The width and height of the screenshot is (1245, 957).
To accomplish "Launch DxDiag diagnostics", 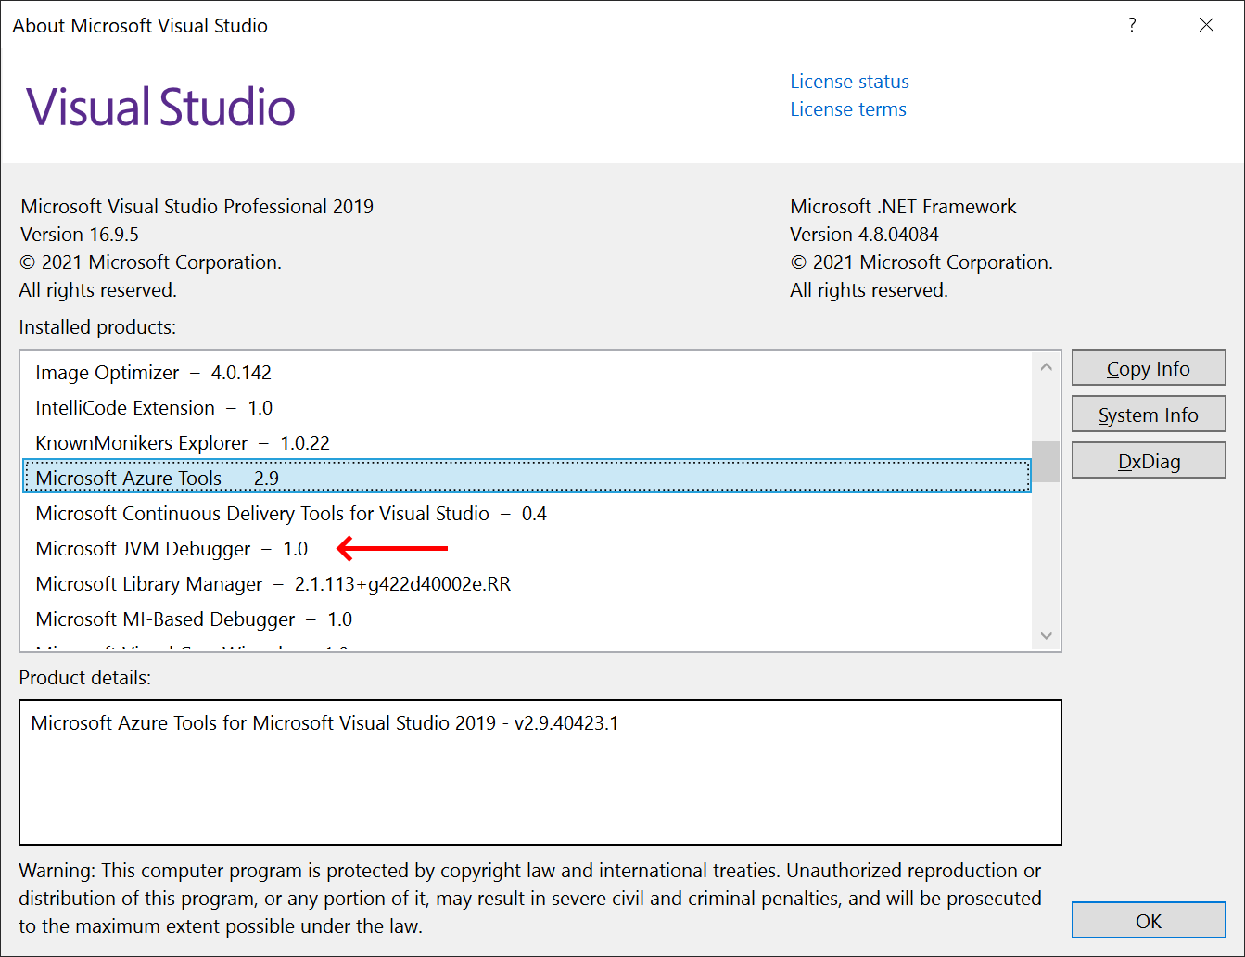I will pyautogui.click(x=1149, y=461).
